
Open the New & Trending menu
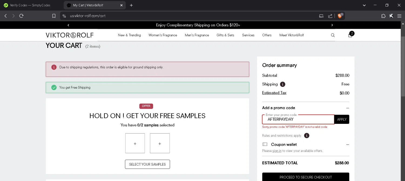coord(129,35)
